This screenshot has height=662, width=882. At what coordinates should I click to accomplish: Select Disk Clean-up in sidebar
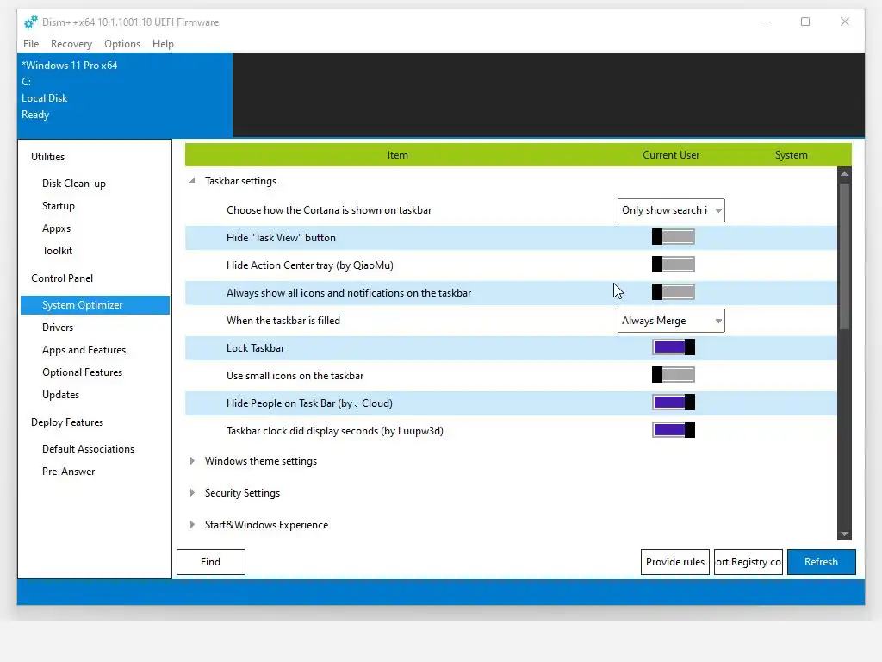pyautogui.click(x=74, y=184)
